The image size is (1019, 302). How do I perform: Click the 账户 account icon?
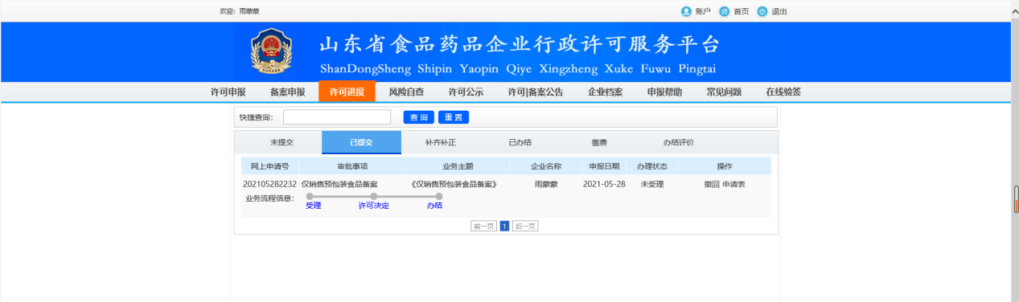coord(686,11)
